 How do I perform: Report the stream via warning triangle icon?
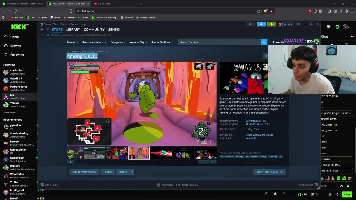click(275, 193)
